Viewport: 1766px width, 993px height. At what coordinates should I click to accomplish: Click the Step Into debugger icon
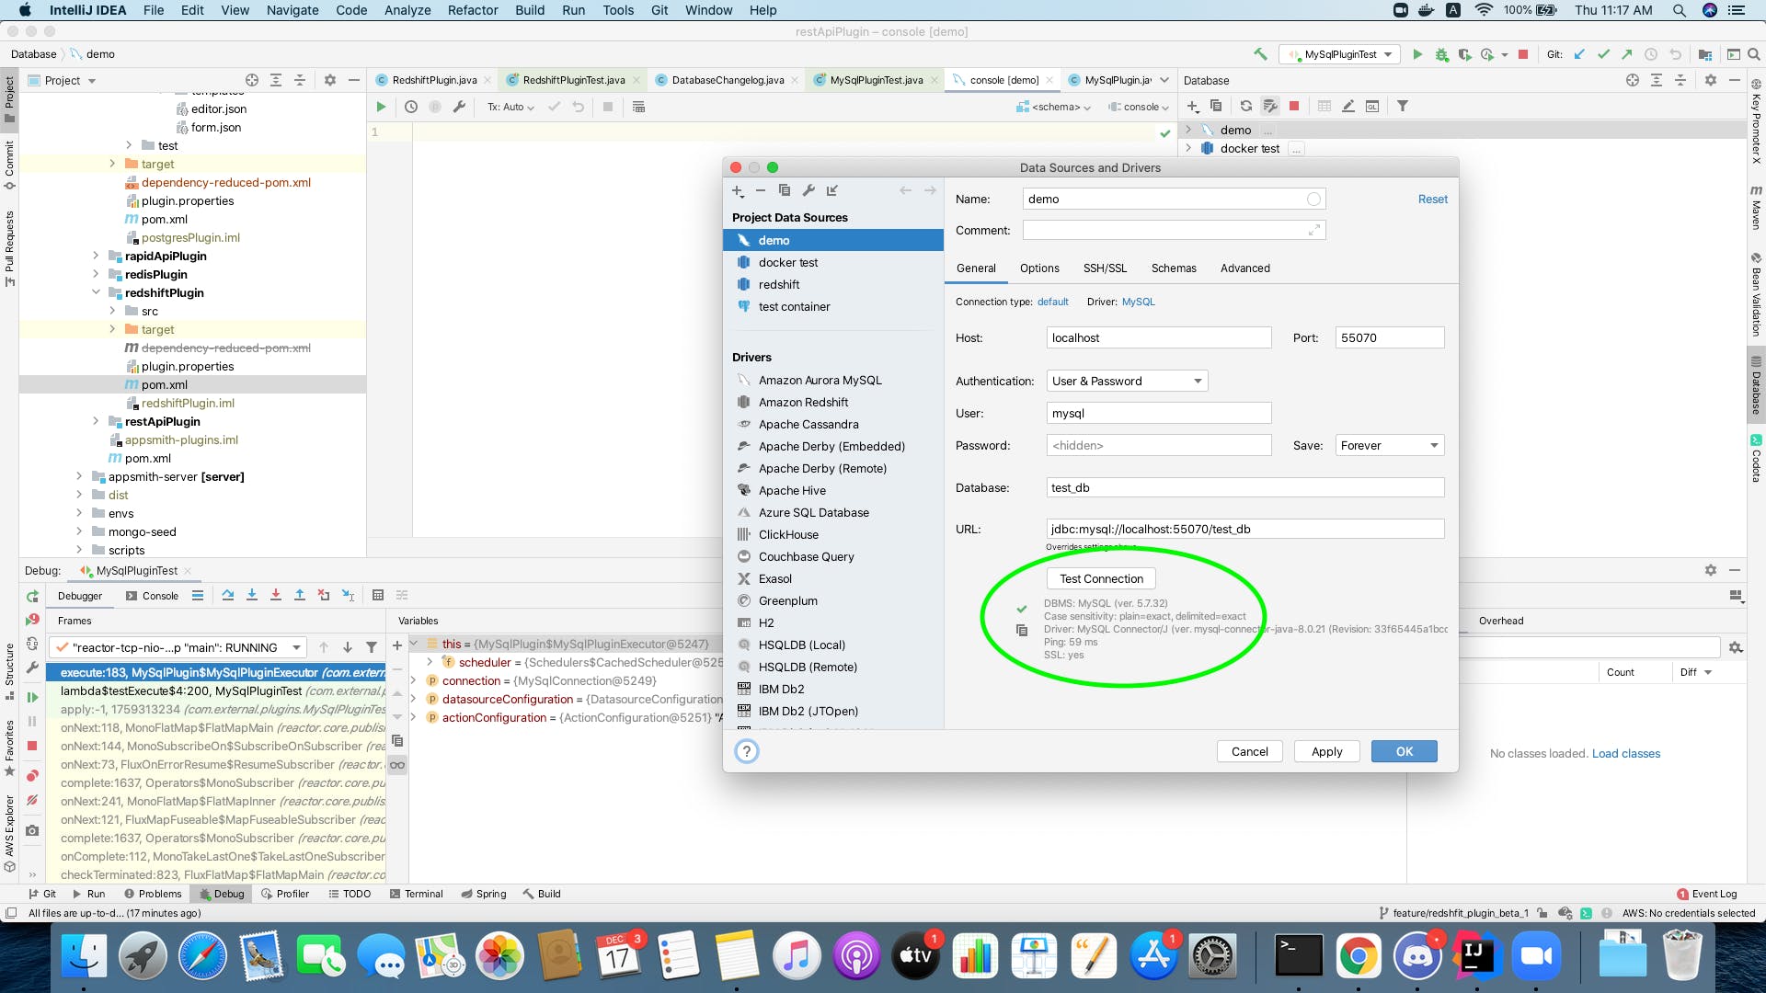click(252, 596)
